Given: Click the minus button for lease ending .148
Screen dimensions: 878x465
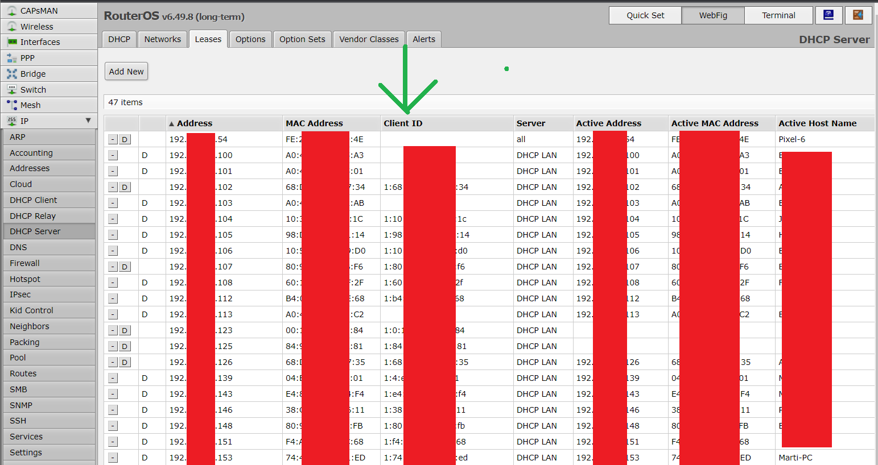Looking at the screenshot, I should click(113, 426).
